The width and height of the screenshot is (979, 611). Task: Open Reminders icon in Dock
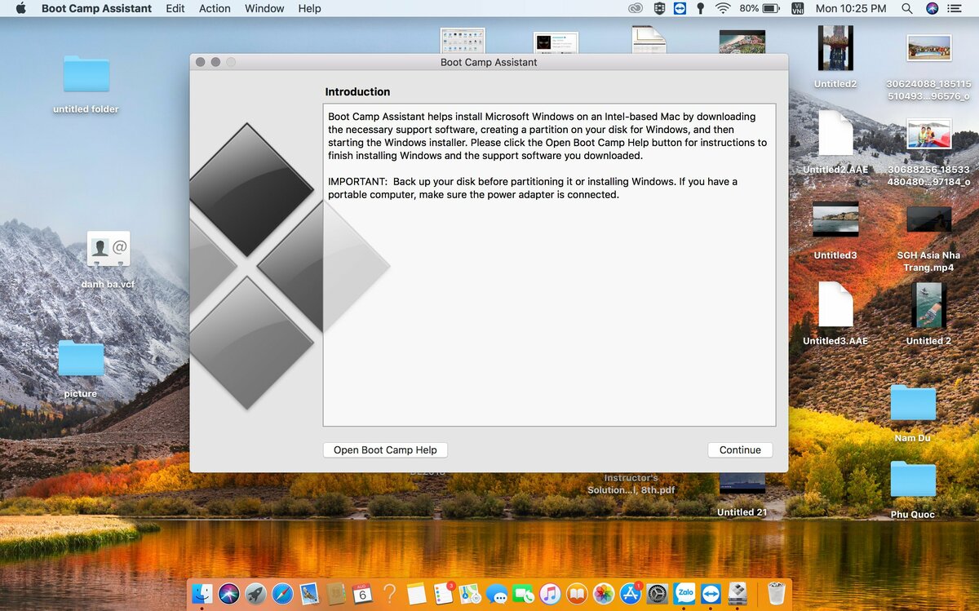443,593
